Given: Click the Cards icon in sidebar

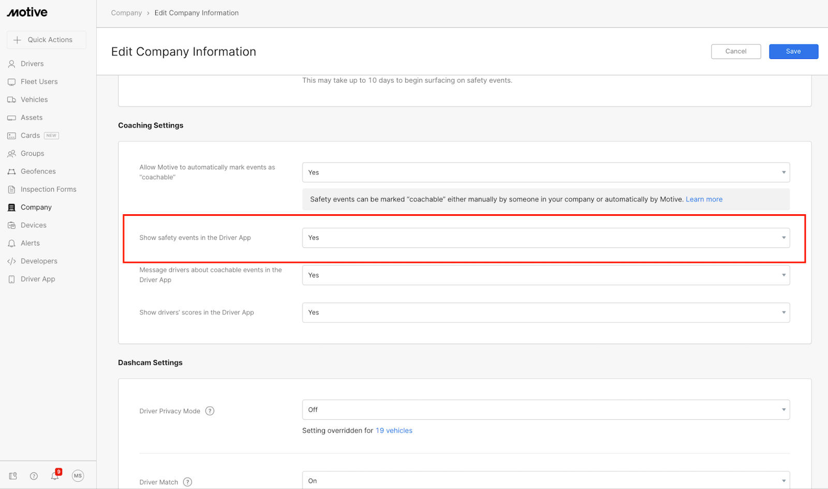Looking at the screenshot, I should click(x=11, y=136).
